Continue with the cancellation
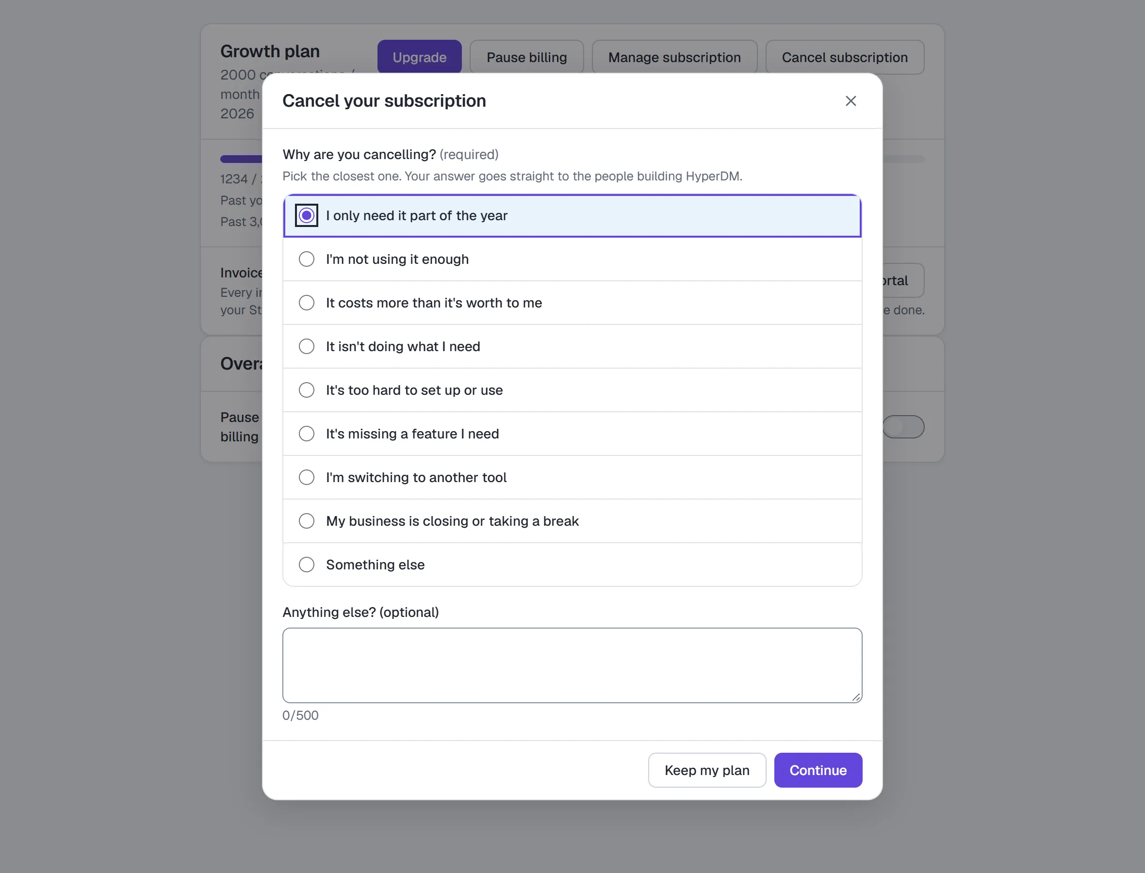This screenshot has height=873, width=1145. (818, 770)
